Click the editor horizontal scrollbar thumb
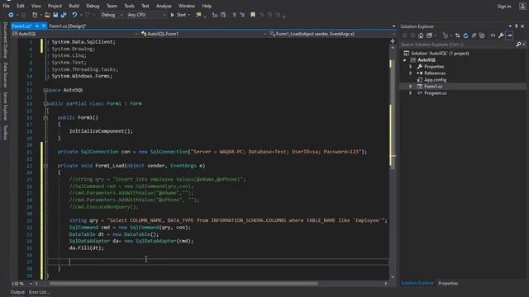529x297 pixels. (183, 284)
